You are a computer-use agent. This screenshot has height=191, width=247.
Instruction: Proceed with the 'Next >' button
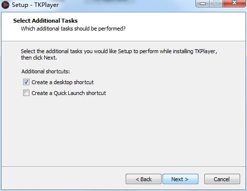(x=180, y=179)
